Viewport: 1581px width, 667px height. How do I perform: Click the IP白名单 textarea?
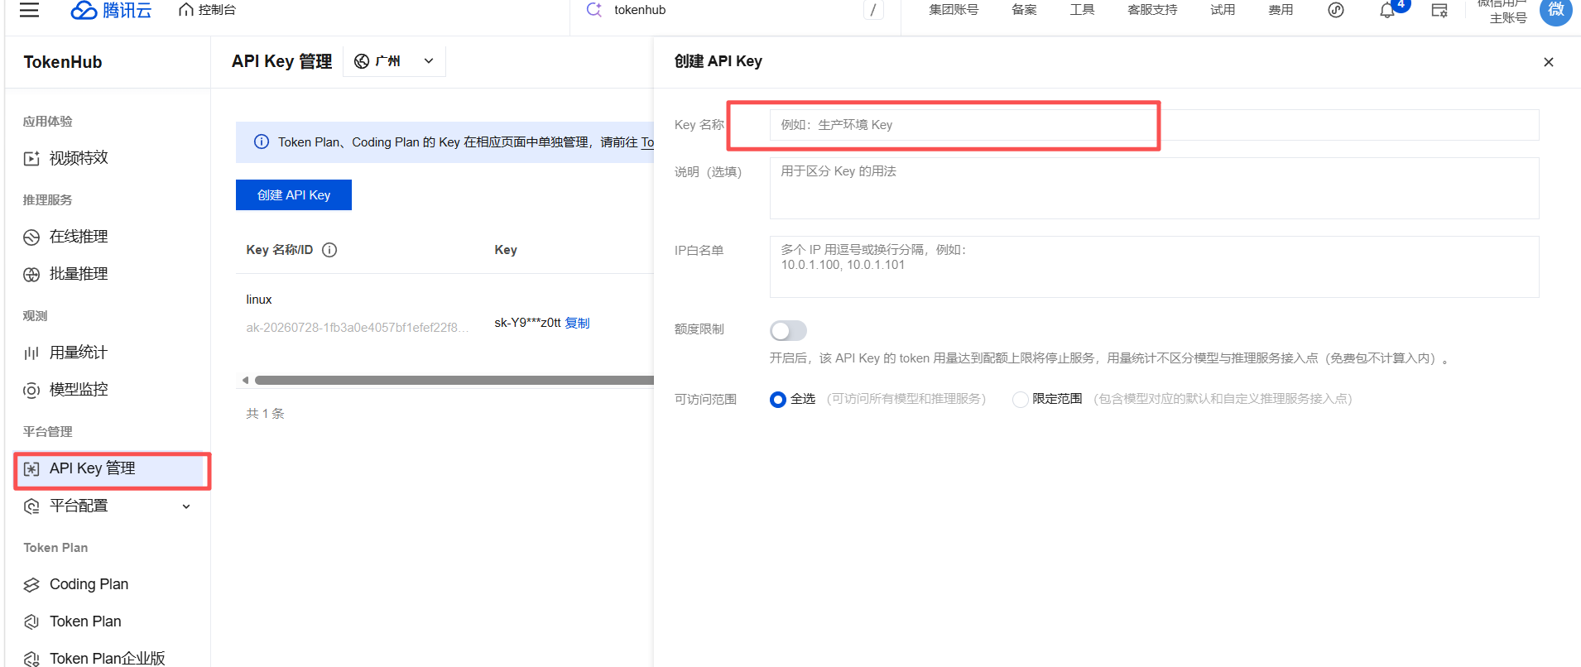pyautogui.click(x=1154, y=266)
